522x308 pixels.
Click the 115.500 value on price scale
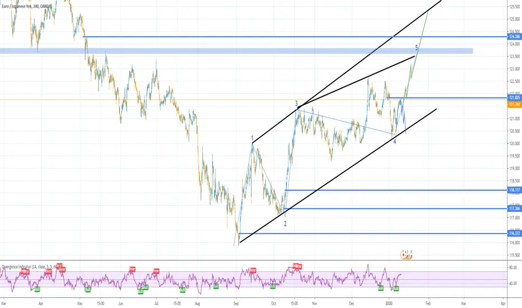514,255
